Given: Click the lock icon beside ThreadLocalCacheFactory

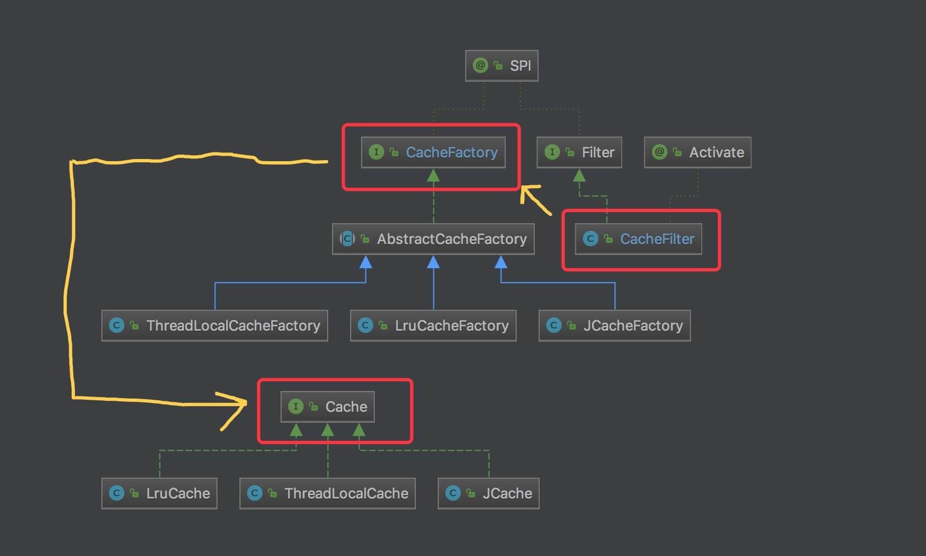Looking at the screenshot, I should pyautogui.click(x=134, y=326).
